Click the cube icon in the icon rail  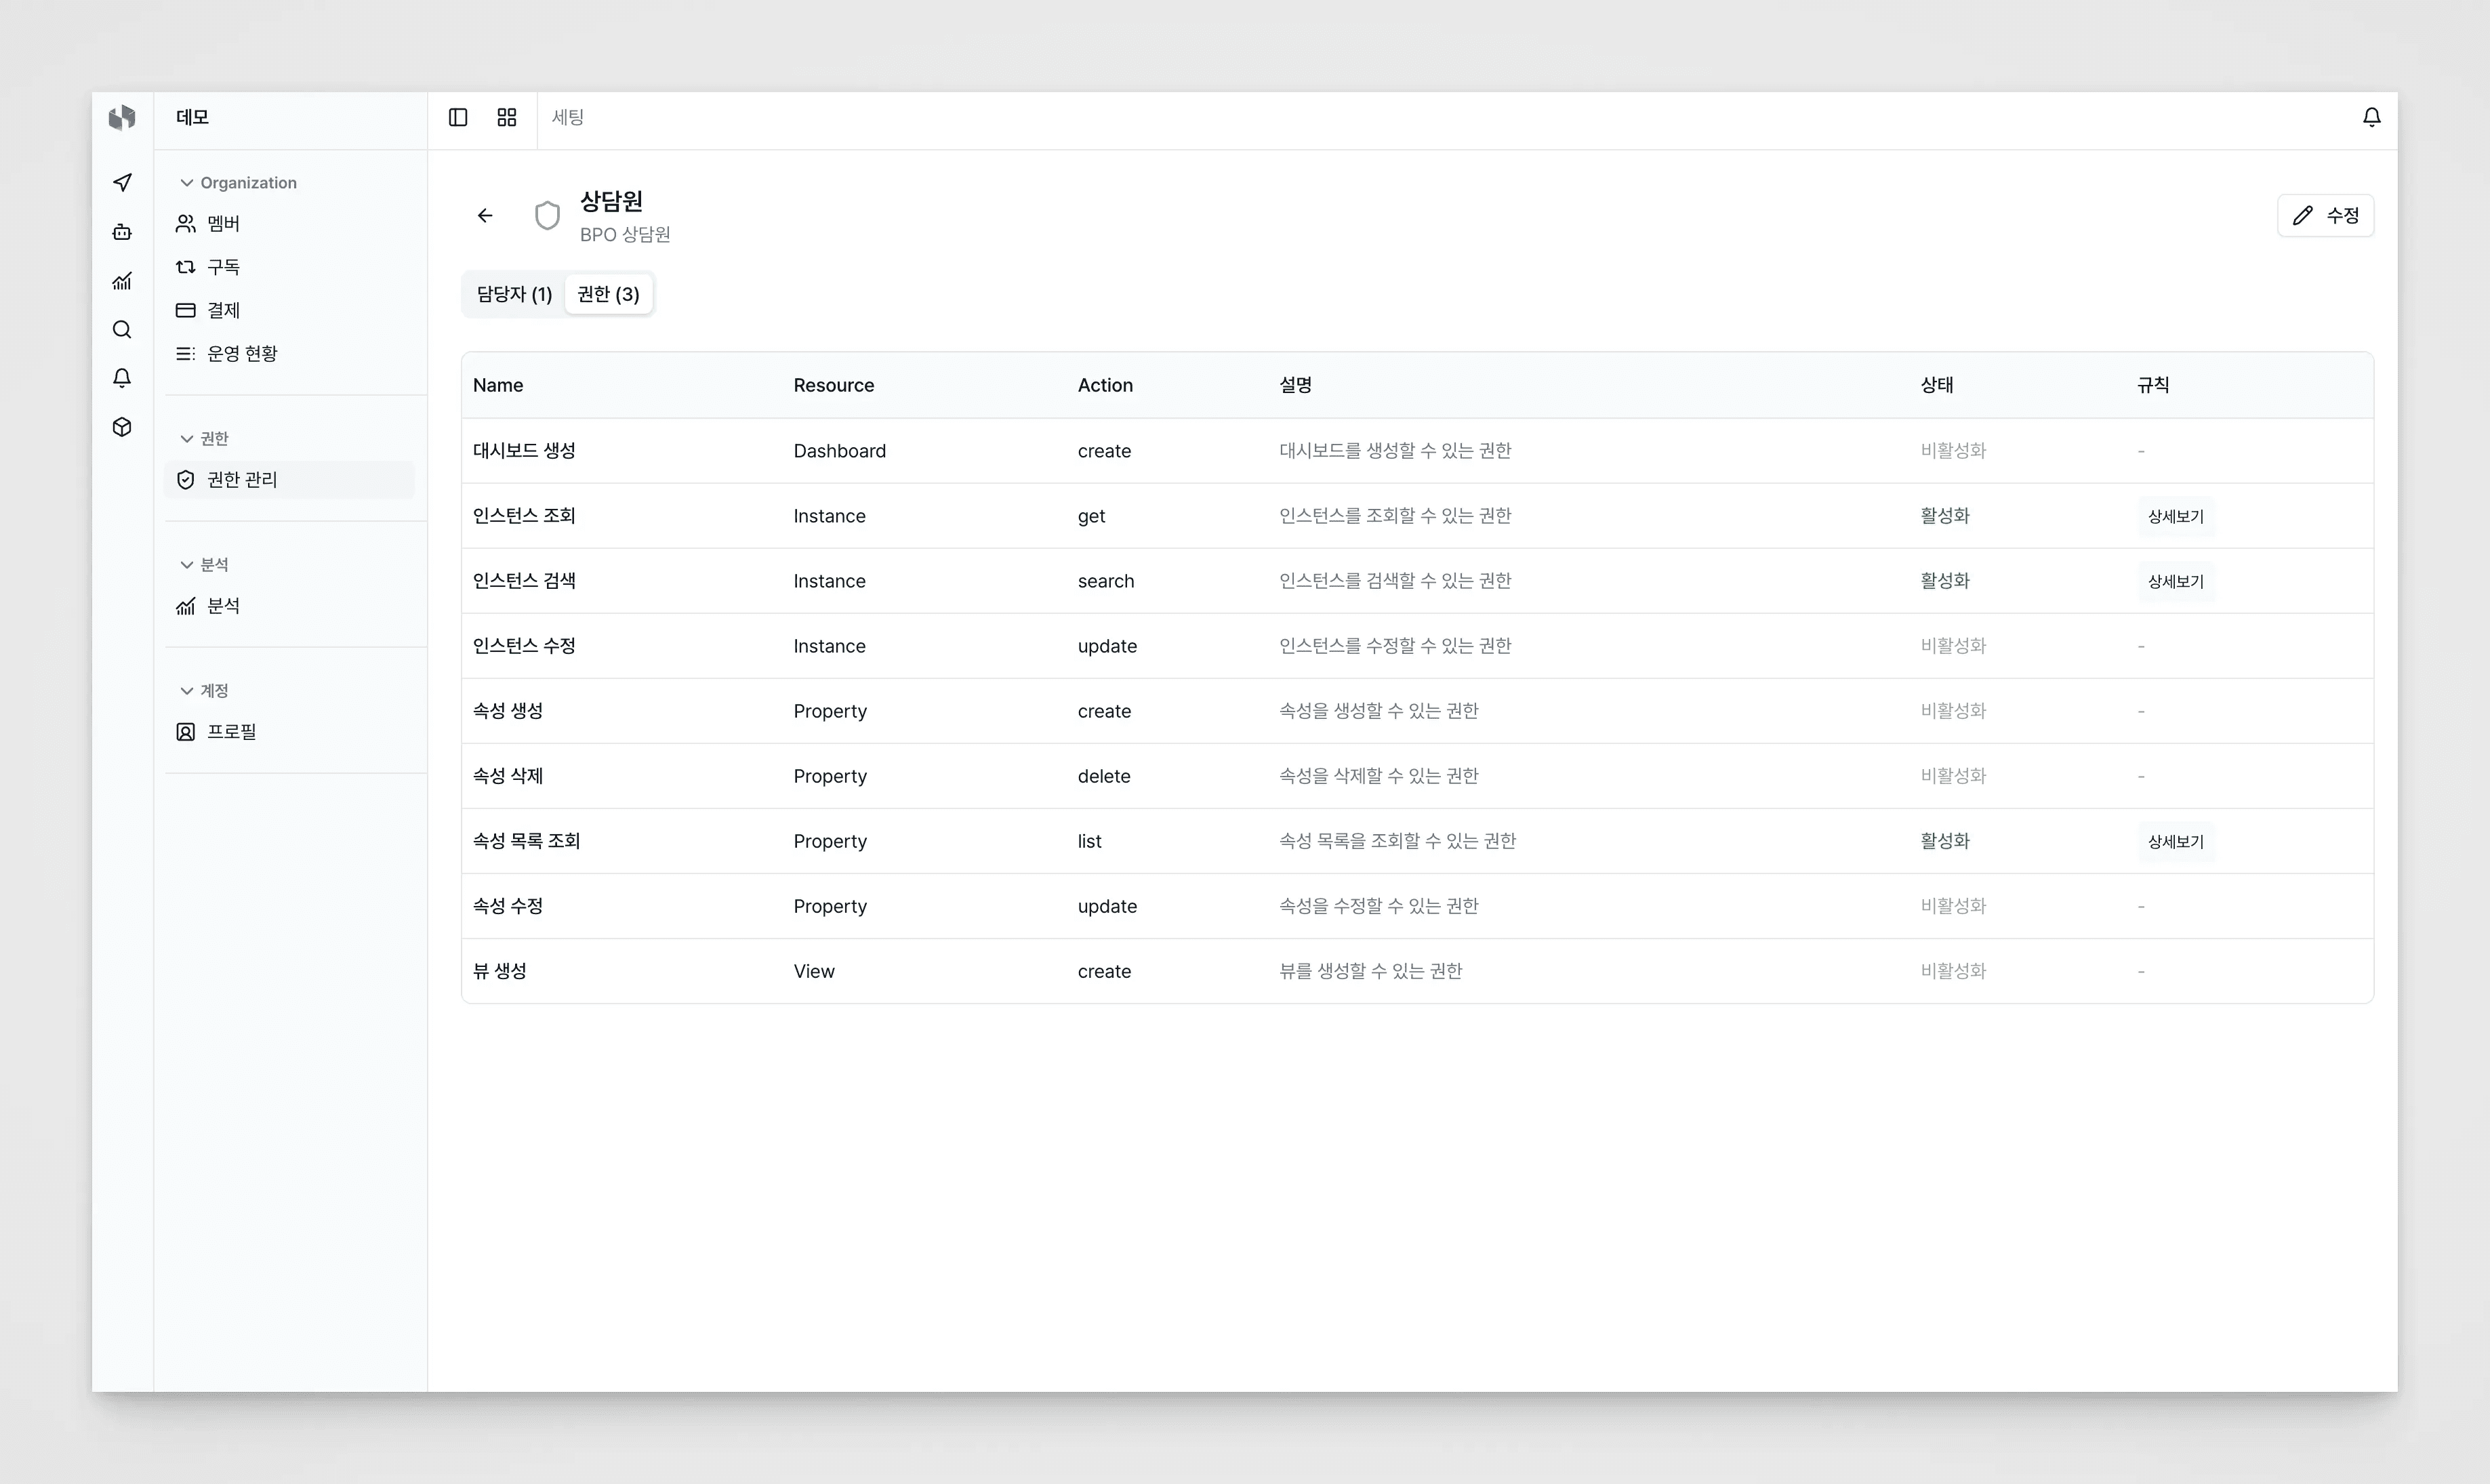(x=122, y=427)
